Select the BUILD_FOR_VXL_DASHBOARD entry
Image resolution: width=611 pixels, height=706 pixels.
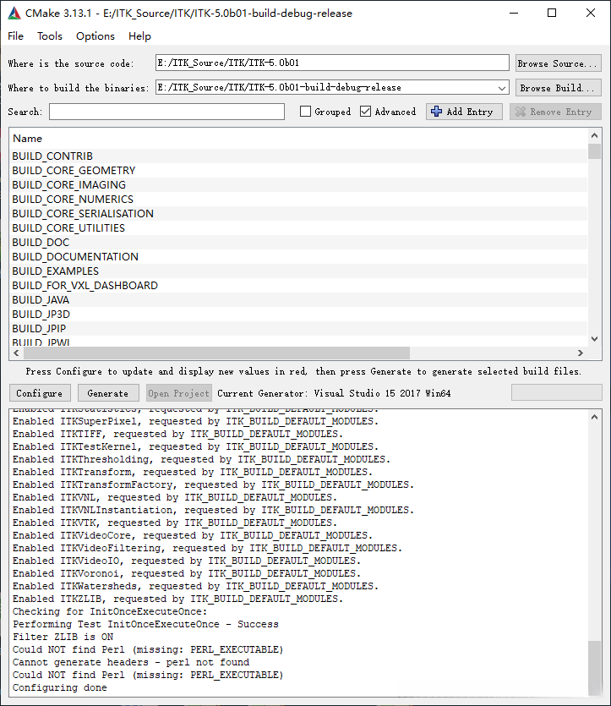pos(299,286)
